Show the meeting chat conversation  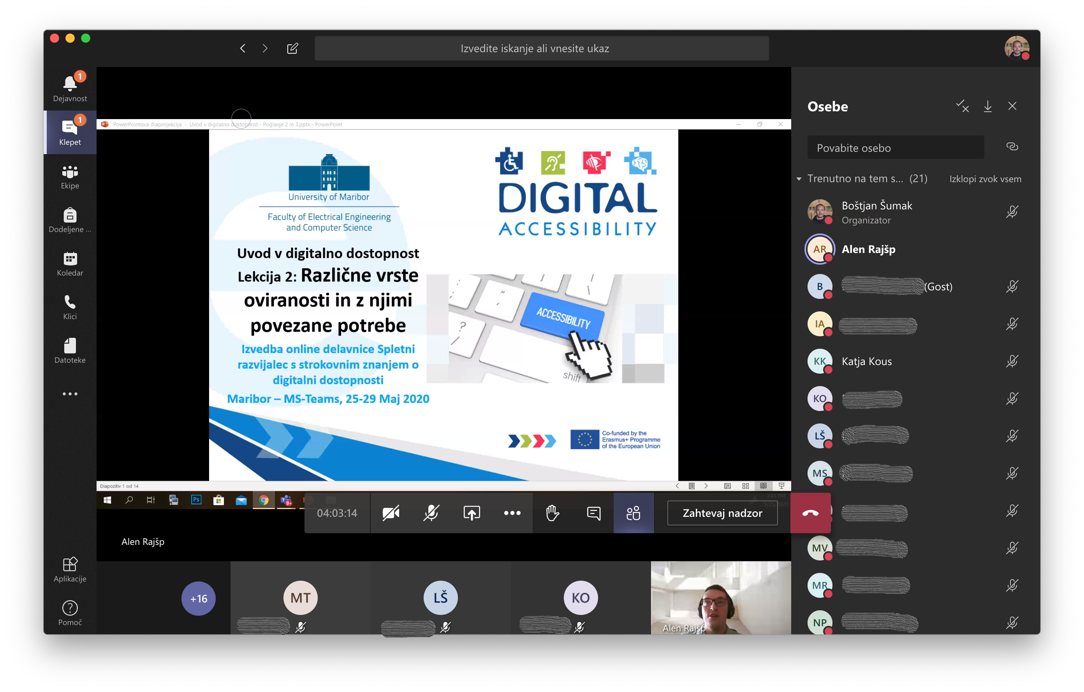pyautogui.click(x=594, y=513)
